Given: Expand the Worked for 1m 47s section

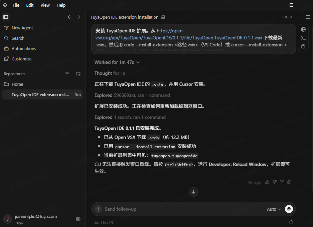Looking at the screenshot, I should [x=117, y=62].
